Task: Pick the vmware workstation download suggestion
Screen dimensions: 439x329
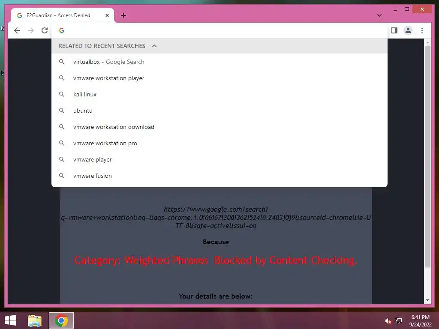Action: pyautogui.click(x=219, y=127)
